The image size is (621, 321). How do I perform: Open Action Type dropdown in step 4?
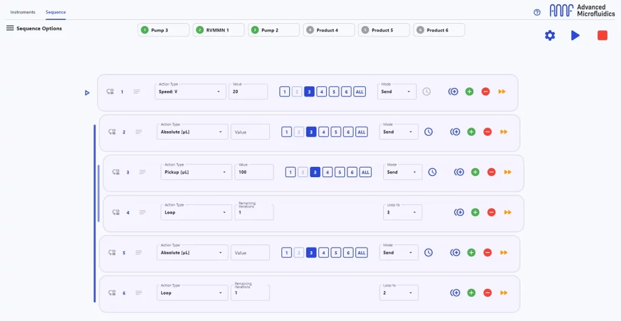point(196,212)
